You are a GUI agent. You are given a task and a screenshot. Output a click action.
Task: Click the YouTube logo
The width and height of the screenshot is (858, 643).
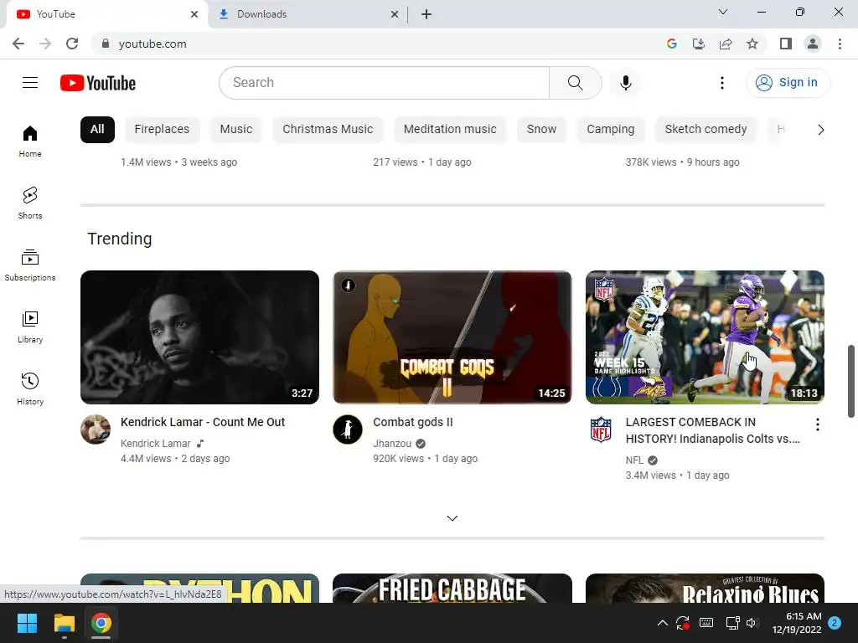pyautogui.click(x=98, y=83)
